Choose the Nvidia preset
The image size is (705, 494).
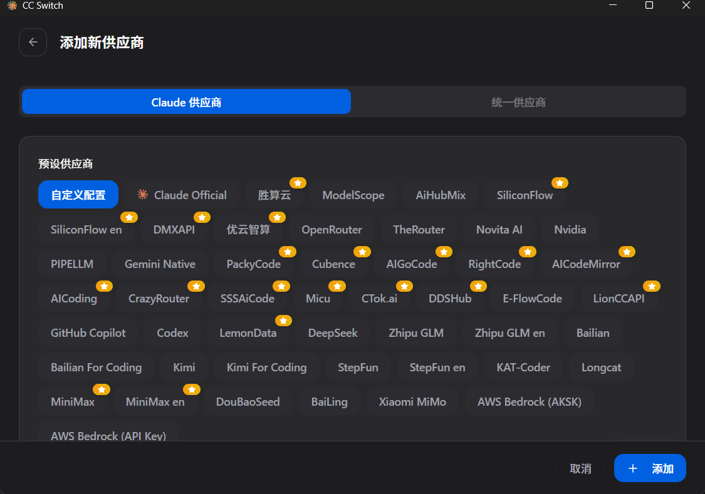[570, 229]
